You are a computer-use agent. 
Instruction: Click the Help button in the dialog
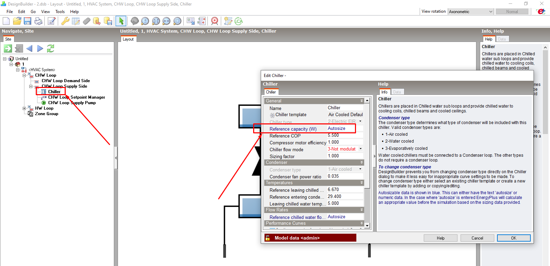tap(441, 238)
